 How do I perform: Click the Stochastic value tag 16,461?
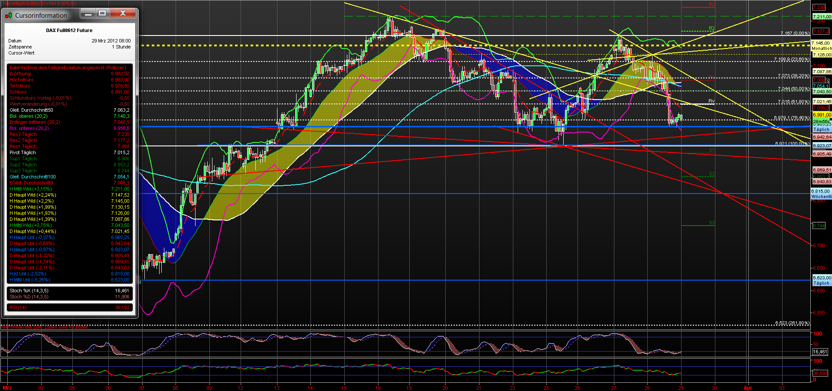click(x=820, y=352)
